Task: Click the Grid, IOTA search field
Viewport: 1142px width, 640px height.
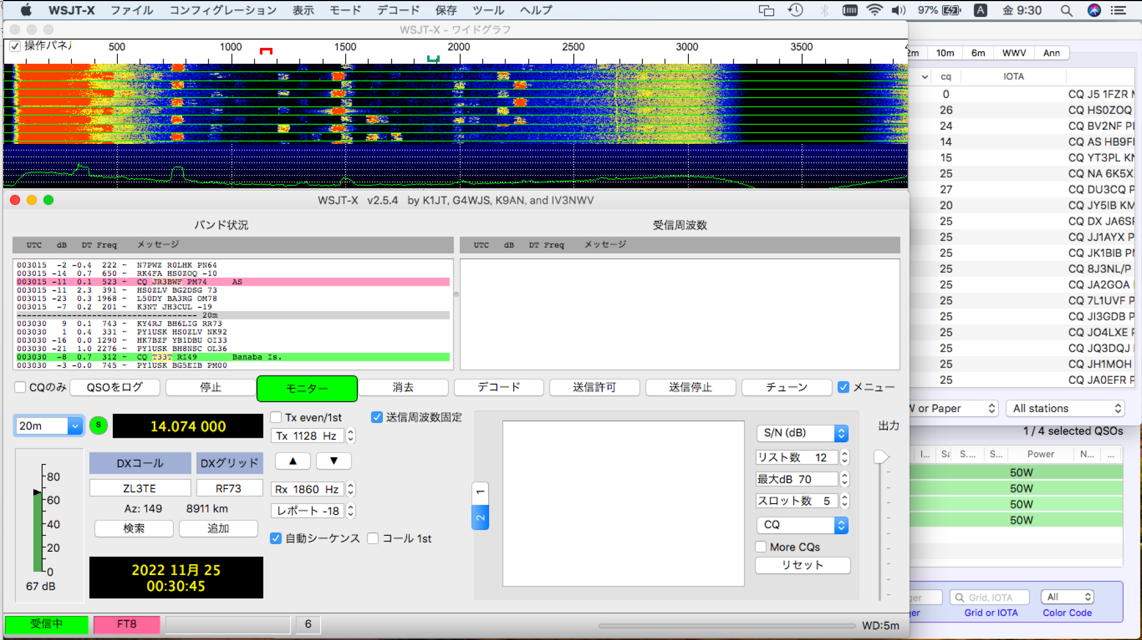Action: coord(990,597)
